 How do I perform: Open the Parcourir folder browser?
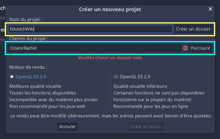201,48
